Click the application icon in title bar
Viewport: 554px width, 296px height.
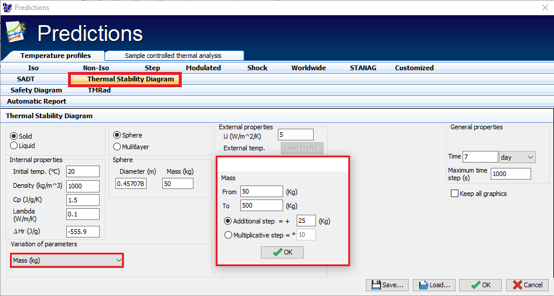coord(7,8)
